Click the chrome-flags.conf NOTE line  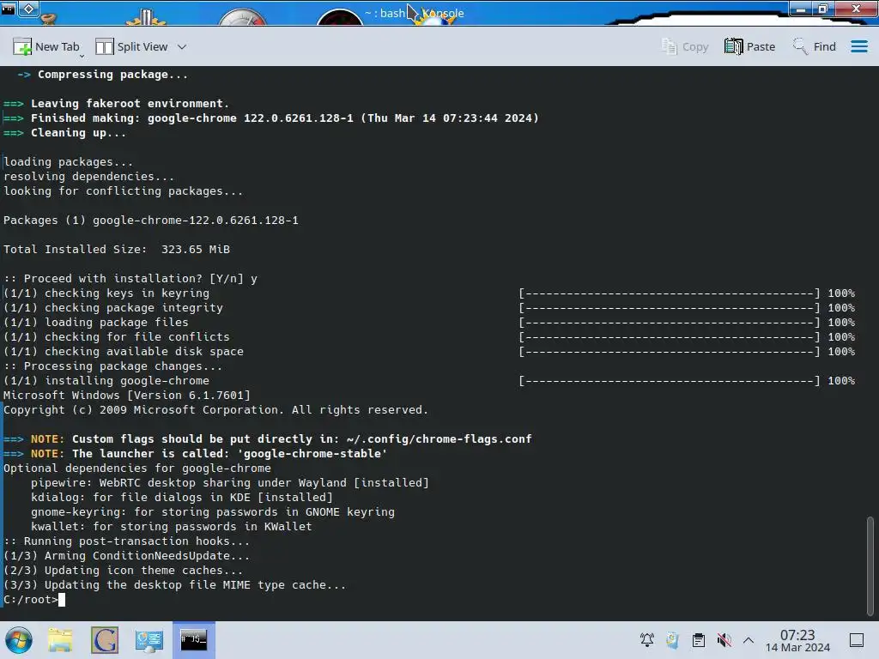[x=268, y=438]
